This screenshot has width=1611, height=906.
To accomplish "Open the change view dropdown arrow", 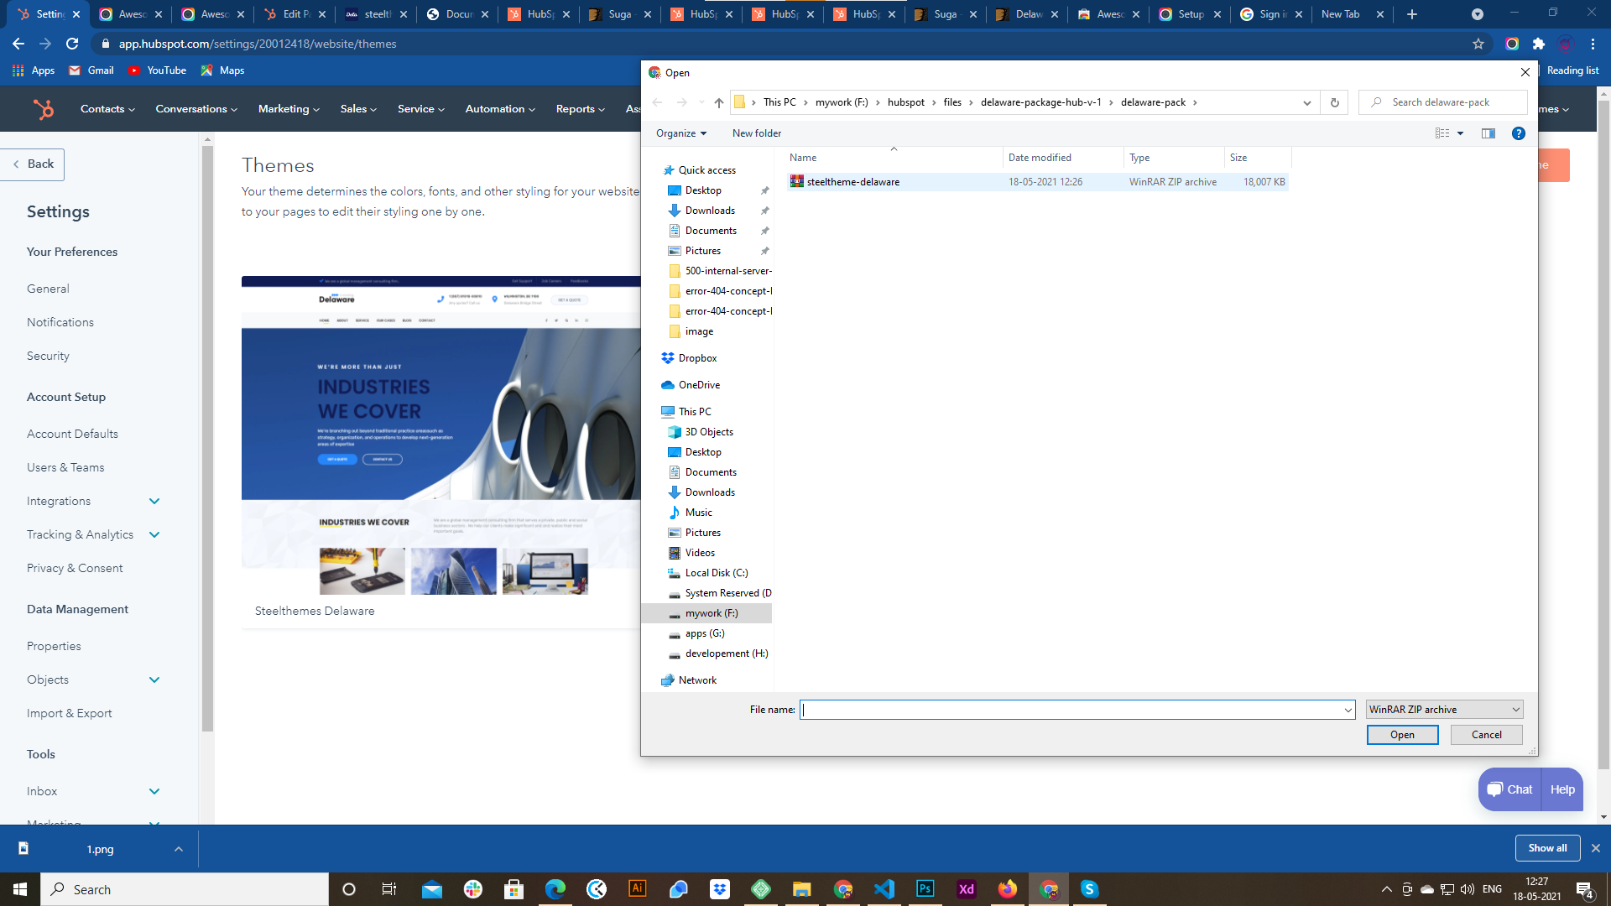I will tap(1460, 133).
